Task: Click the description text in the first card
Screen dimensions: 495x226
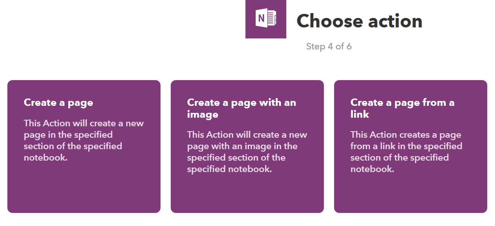Action: [84, 140]
